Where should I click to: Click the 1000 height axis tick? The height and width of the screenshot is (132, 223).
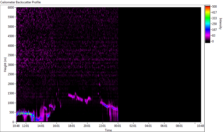pos(11,103)
